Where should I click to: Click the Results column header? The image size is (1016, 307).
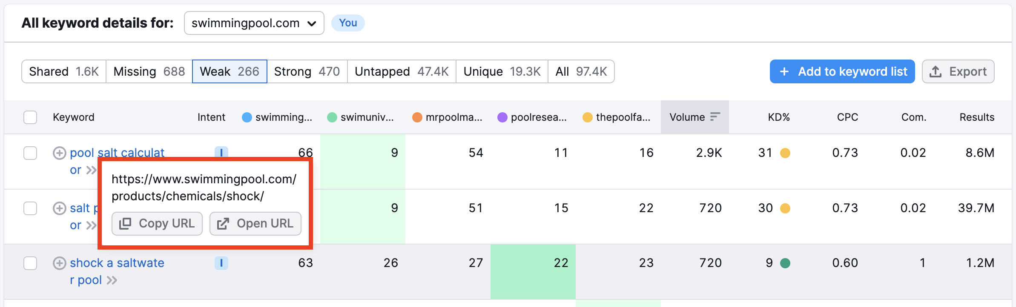coord(977,117)
